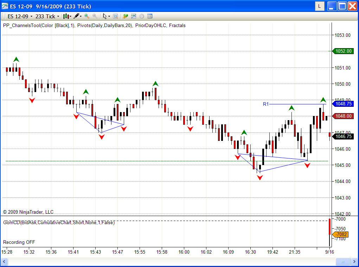
Task: Click the scrollbar right arrow
Action: point(354,261)
